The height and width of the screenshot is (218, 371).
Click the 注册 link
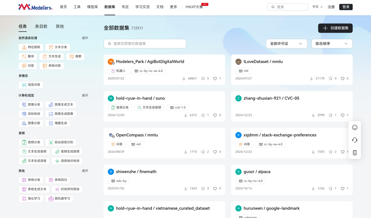coord(331,7)
